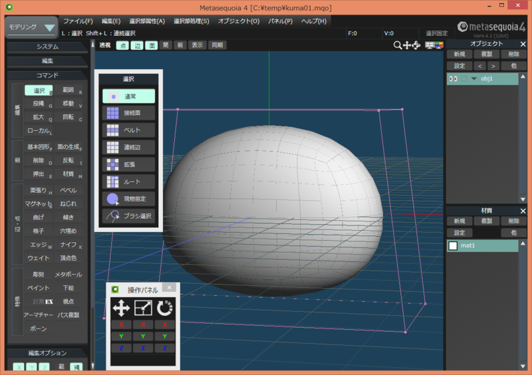Select 通常 normal selection mode
Screen dimensions: 532x375
(x=128, y=96)
